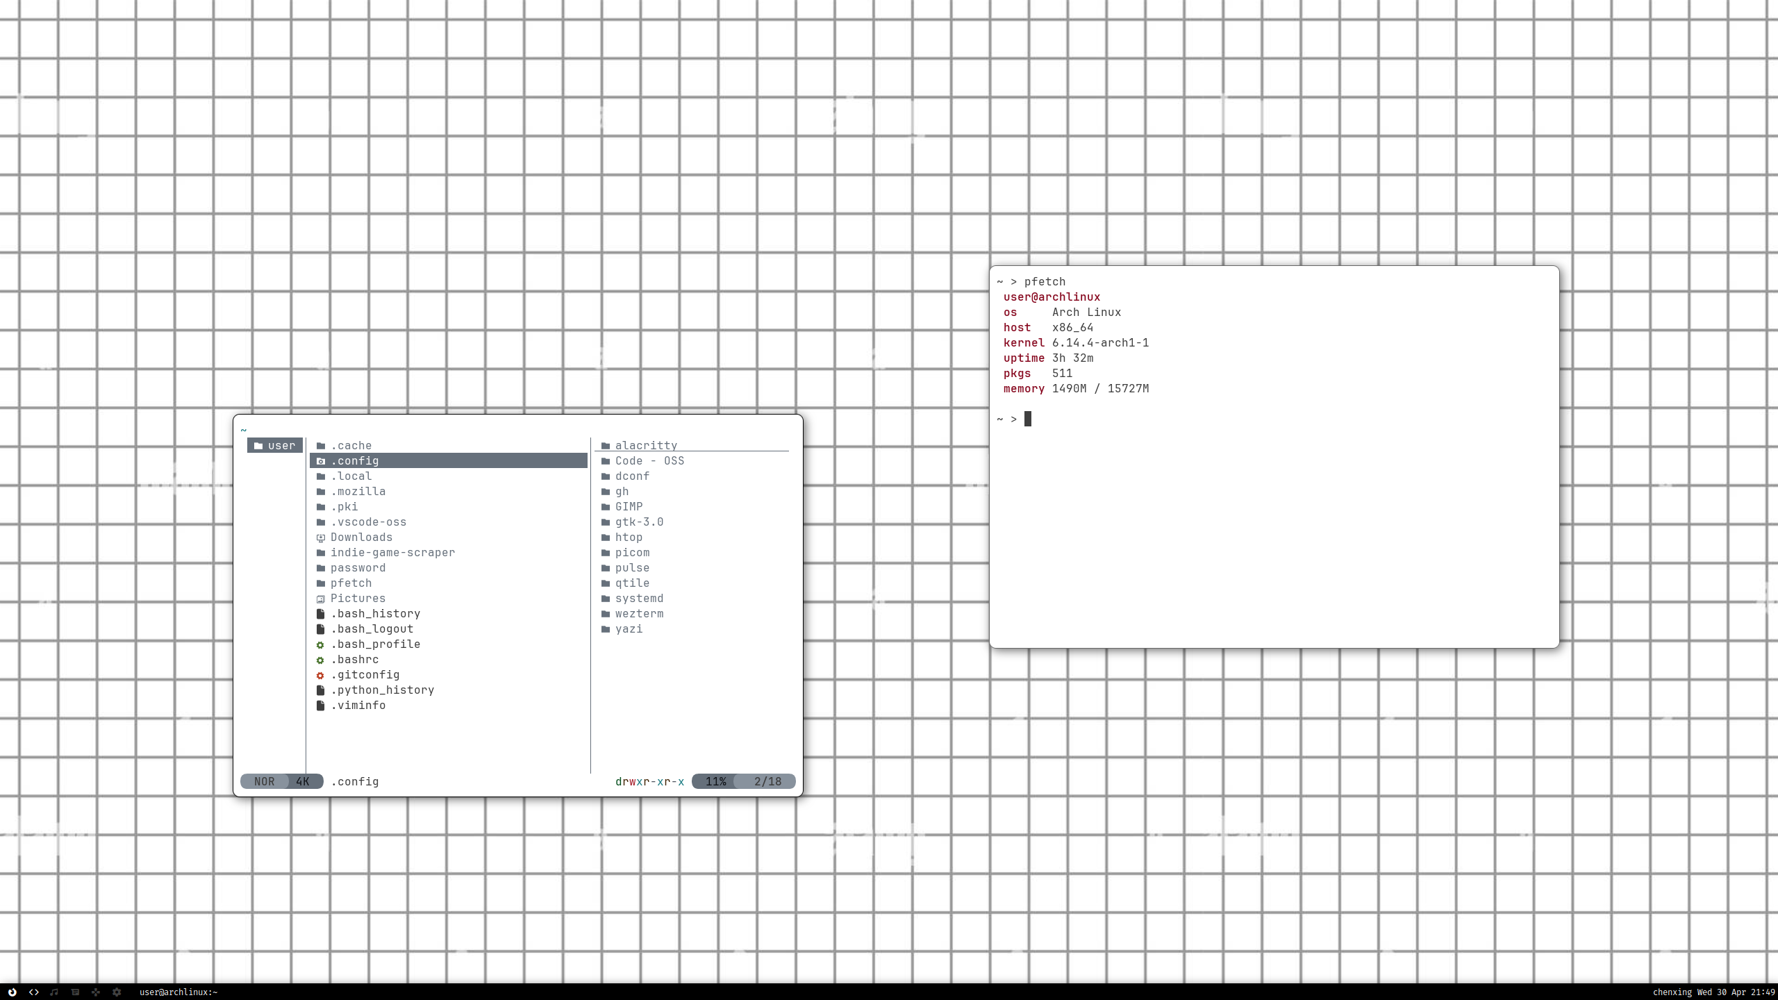
Task: Click the .viminfo file icon
Action: coord(321,706)
